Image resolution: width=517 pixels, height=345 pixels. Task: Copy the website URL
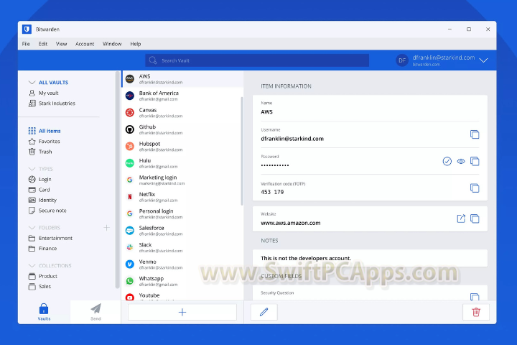475,218
